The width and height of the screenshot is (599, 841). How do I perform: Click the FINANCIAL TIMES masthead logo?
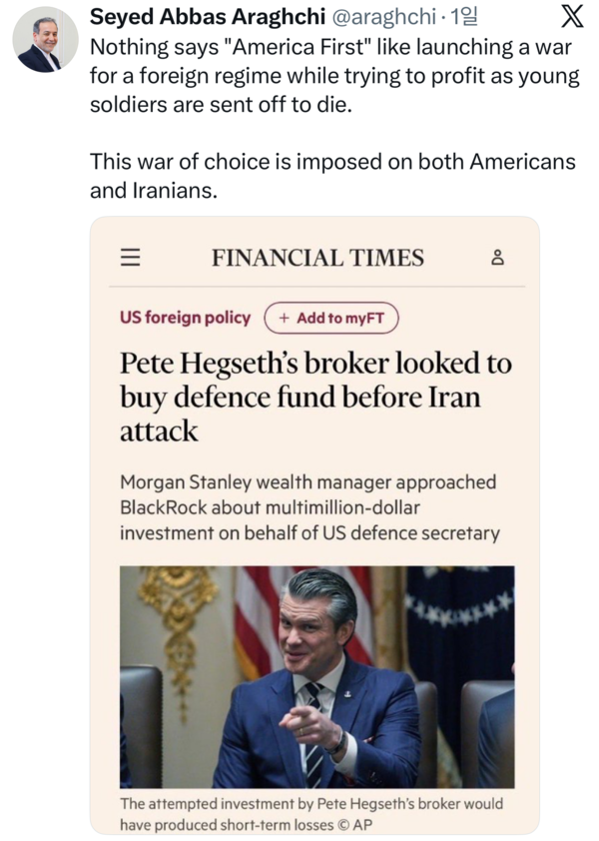point(317,258)
